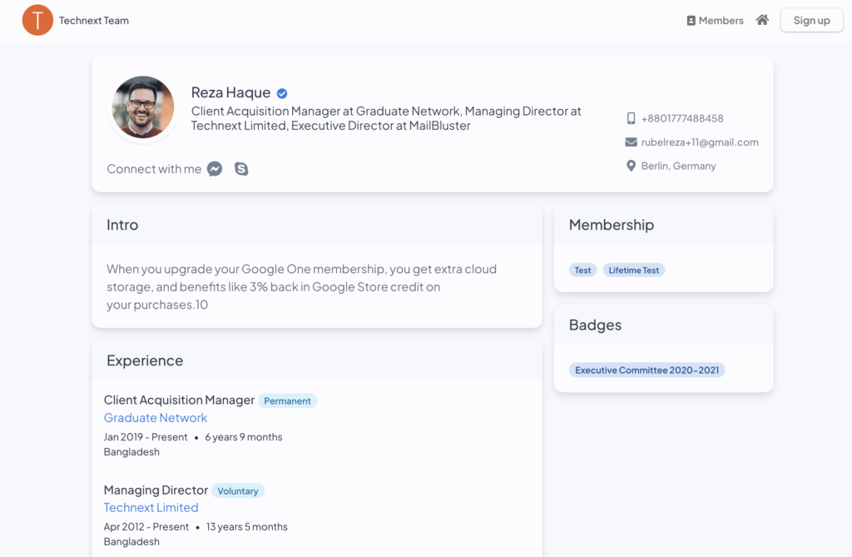The width and height of the screenshot is (852, 557).
Task: Click Reza Haque's profile photo
Action: point(143,107)
